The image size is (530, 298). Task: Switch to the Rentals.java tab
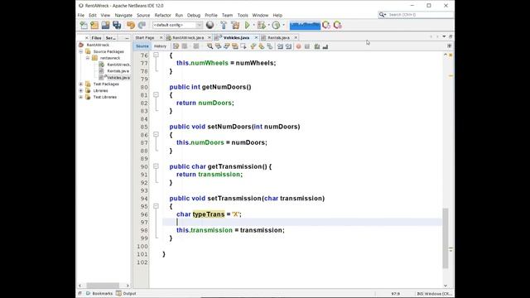coord(278,38)
